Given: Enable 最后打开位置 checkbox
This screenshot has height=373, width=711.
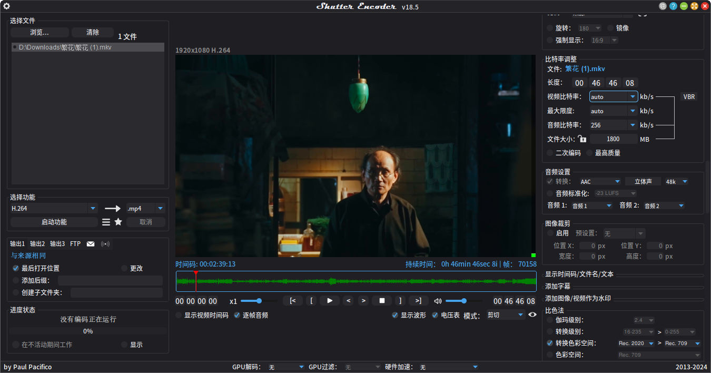Looking at the screenshot, I should 16,268.
